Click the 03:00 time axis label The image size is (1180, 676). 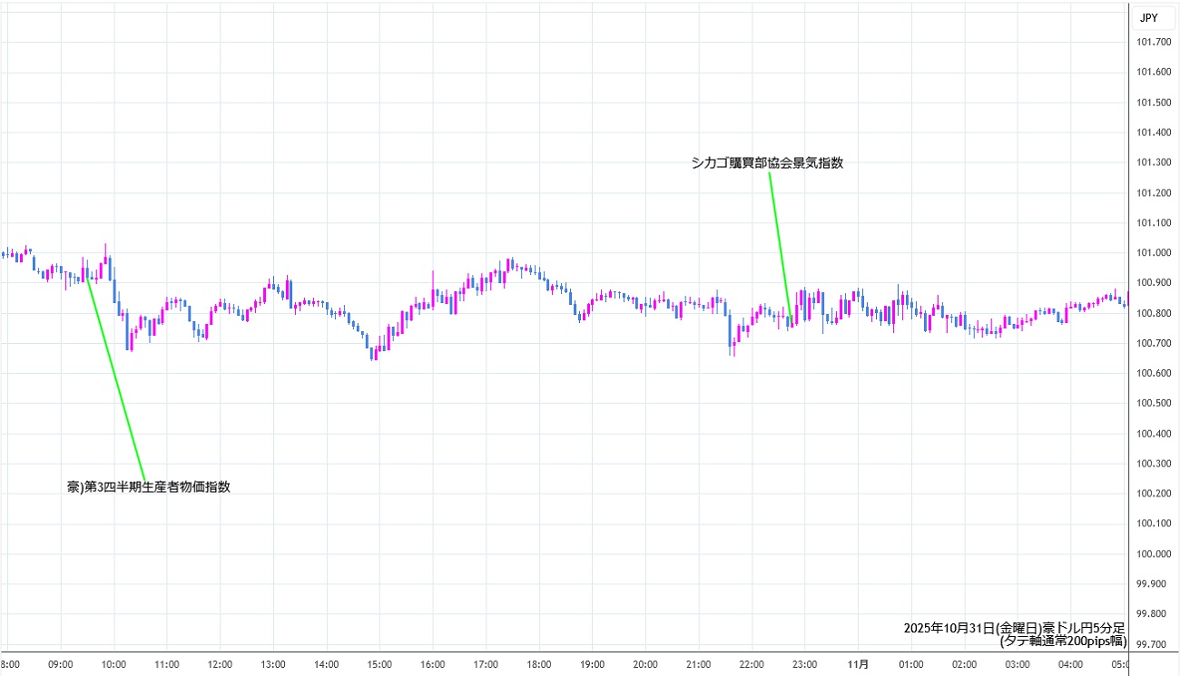1018,664
